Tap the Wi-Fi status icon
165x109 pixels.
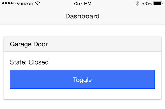(38, 3)
